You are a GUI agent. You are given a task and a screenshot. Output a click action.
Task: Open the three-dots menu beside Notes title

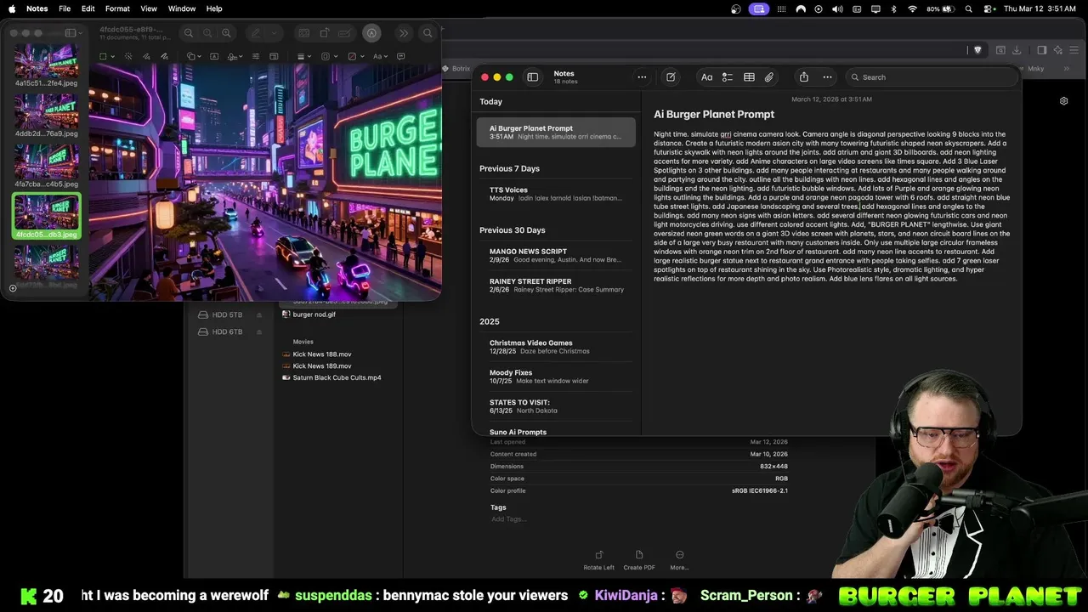(x=642, y=77)
